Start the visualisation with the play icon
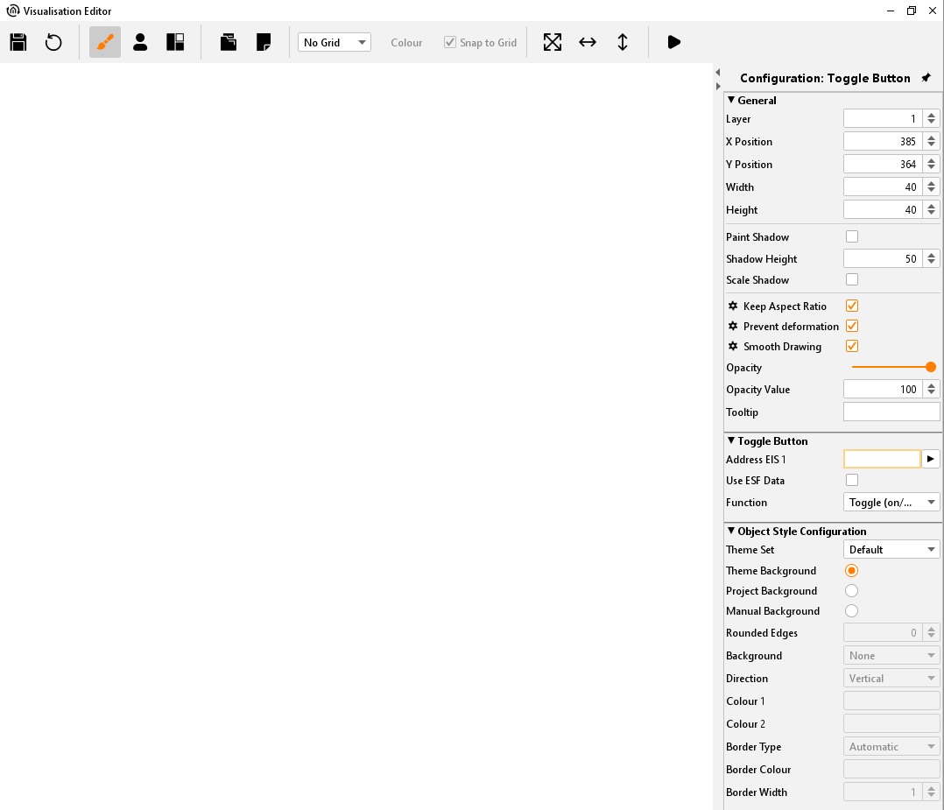The height and width of the screenshot is (810, 944). 673,42
